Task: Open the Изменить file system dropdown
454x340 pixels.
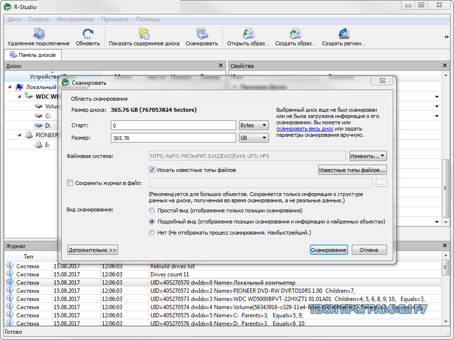Action: pos(368,156)
